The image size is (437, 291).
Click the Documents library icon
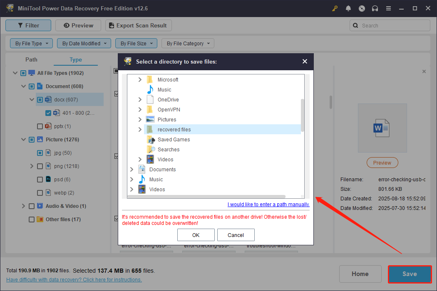(x=142, y=169)
